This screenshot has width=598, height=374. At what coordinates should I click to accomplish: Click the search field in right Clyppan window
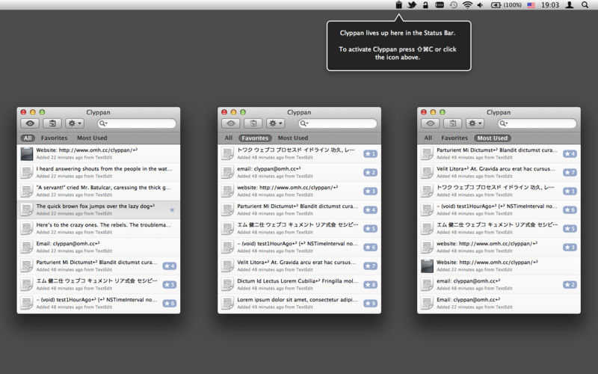[537, 123]
